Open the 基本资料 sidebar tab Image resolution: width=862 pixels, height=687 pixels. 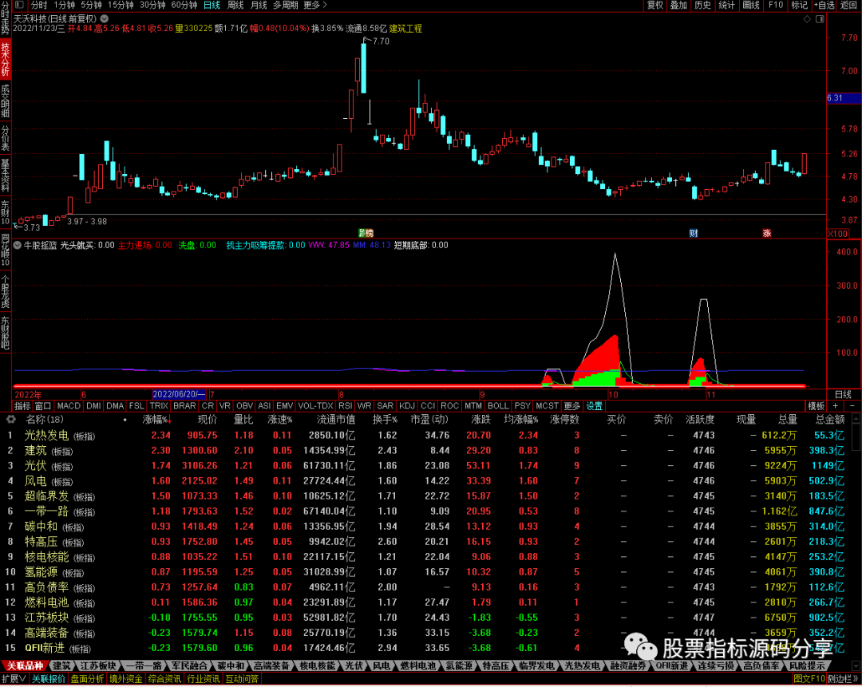pos(6,175)
